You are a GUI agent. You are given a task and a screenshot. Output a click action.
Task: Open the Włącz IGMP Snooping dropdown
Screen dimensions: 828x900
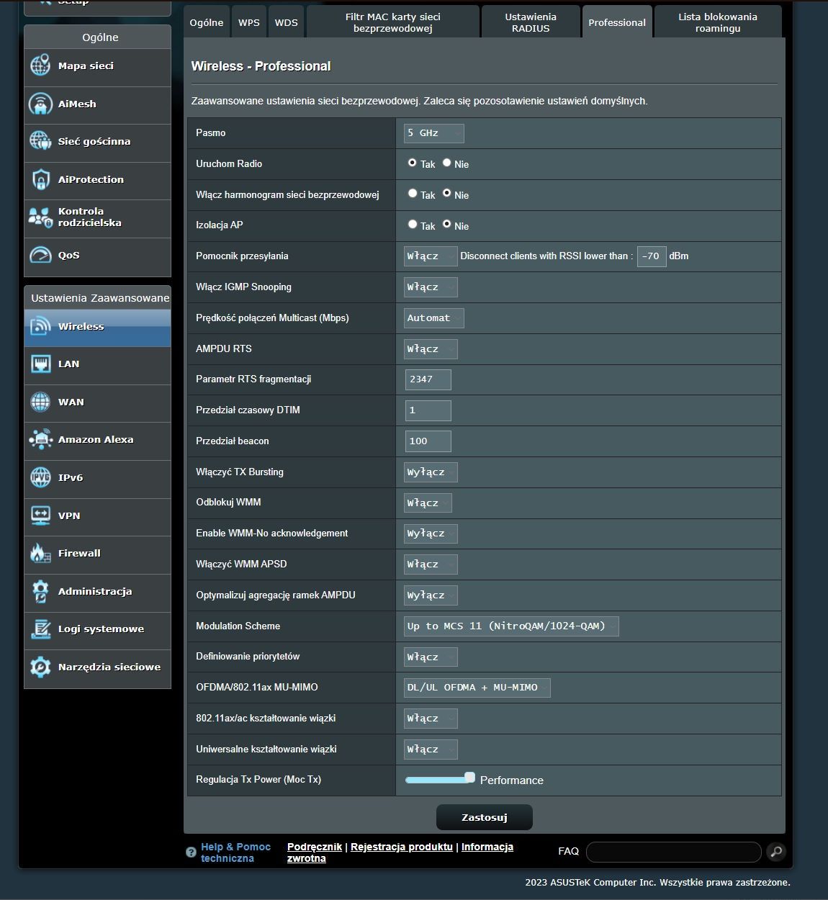[x=431, y=287]
